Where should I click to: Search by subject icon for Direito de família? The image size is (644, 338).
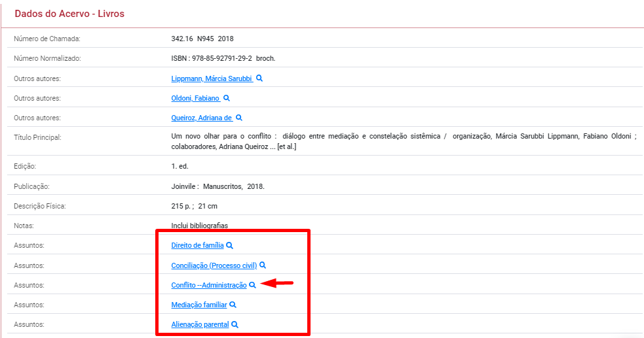pyautogui.click(x=230, y=246)
